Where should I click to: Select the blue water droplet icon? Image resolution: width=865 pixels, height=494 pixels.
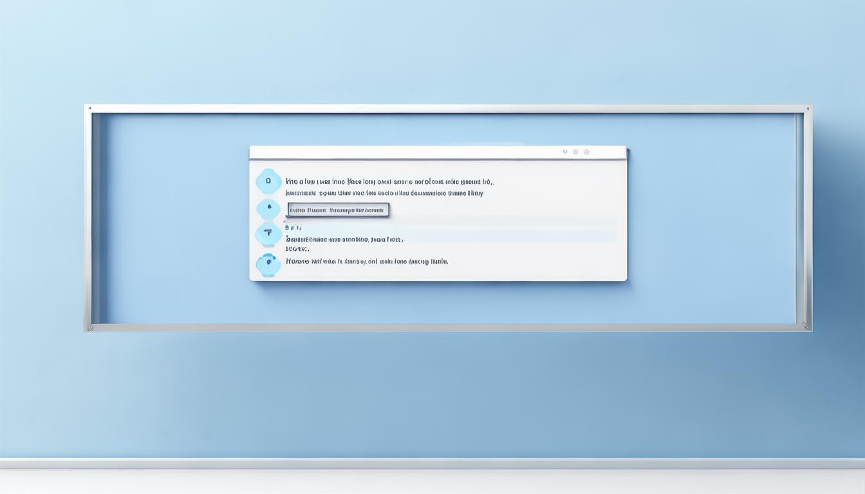pos(268,209)
